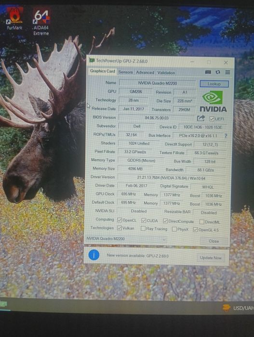Click the BIOS Version field 84.06.75.00.03
This screenshot has width=254, height=337.
point(157,118)
